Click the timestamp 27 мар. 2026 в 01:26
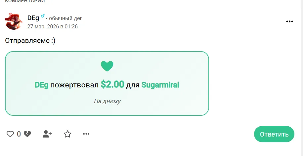This screenshot has height=156, width=303. [x=53, y=26]
